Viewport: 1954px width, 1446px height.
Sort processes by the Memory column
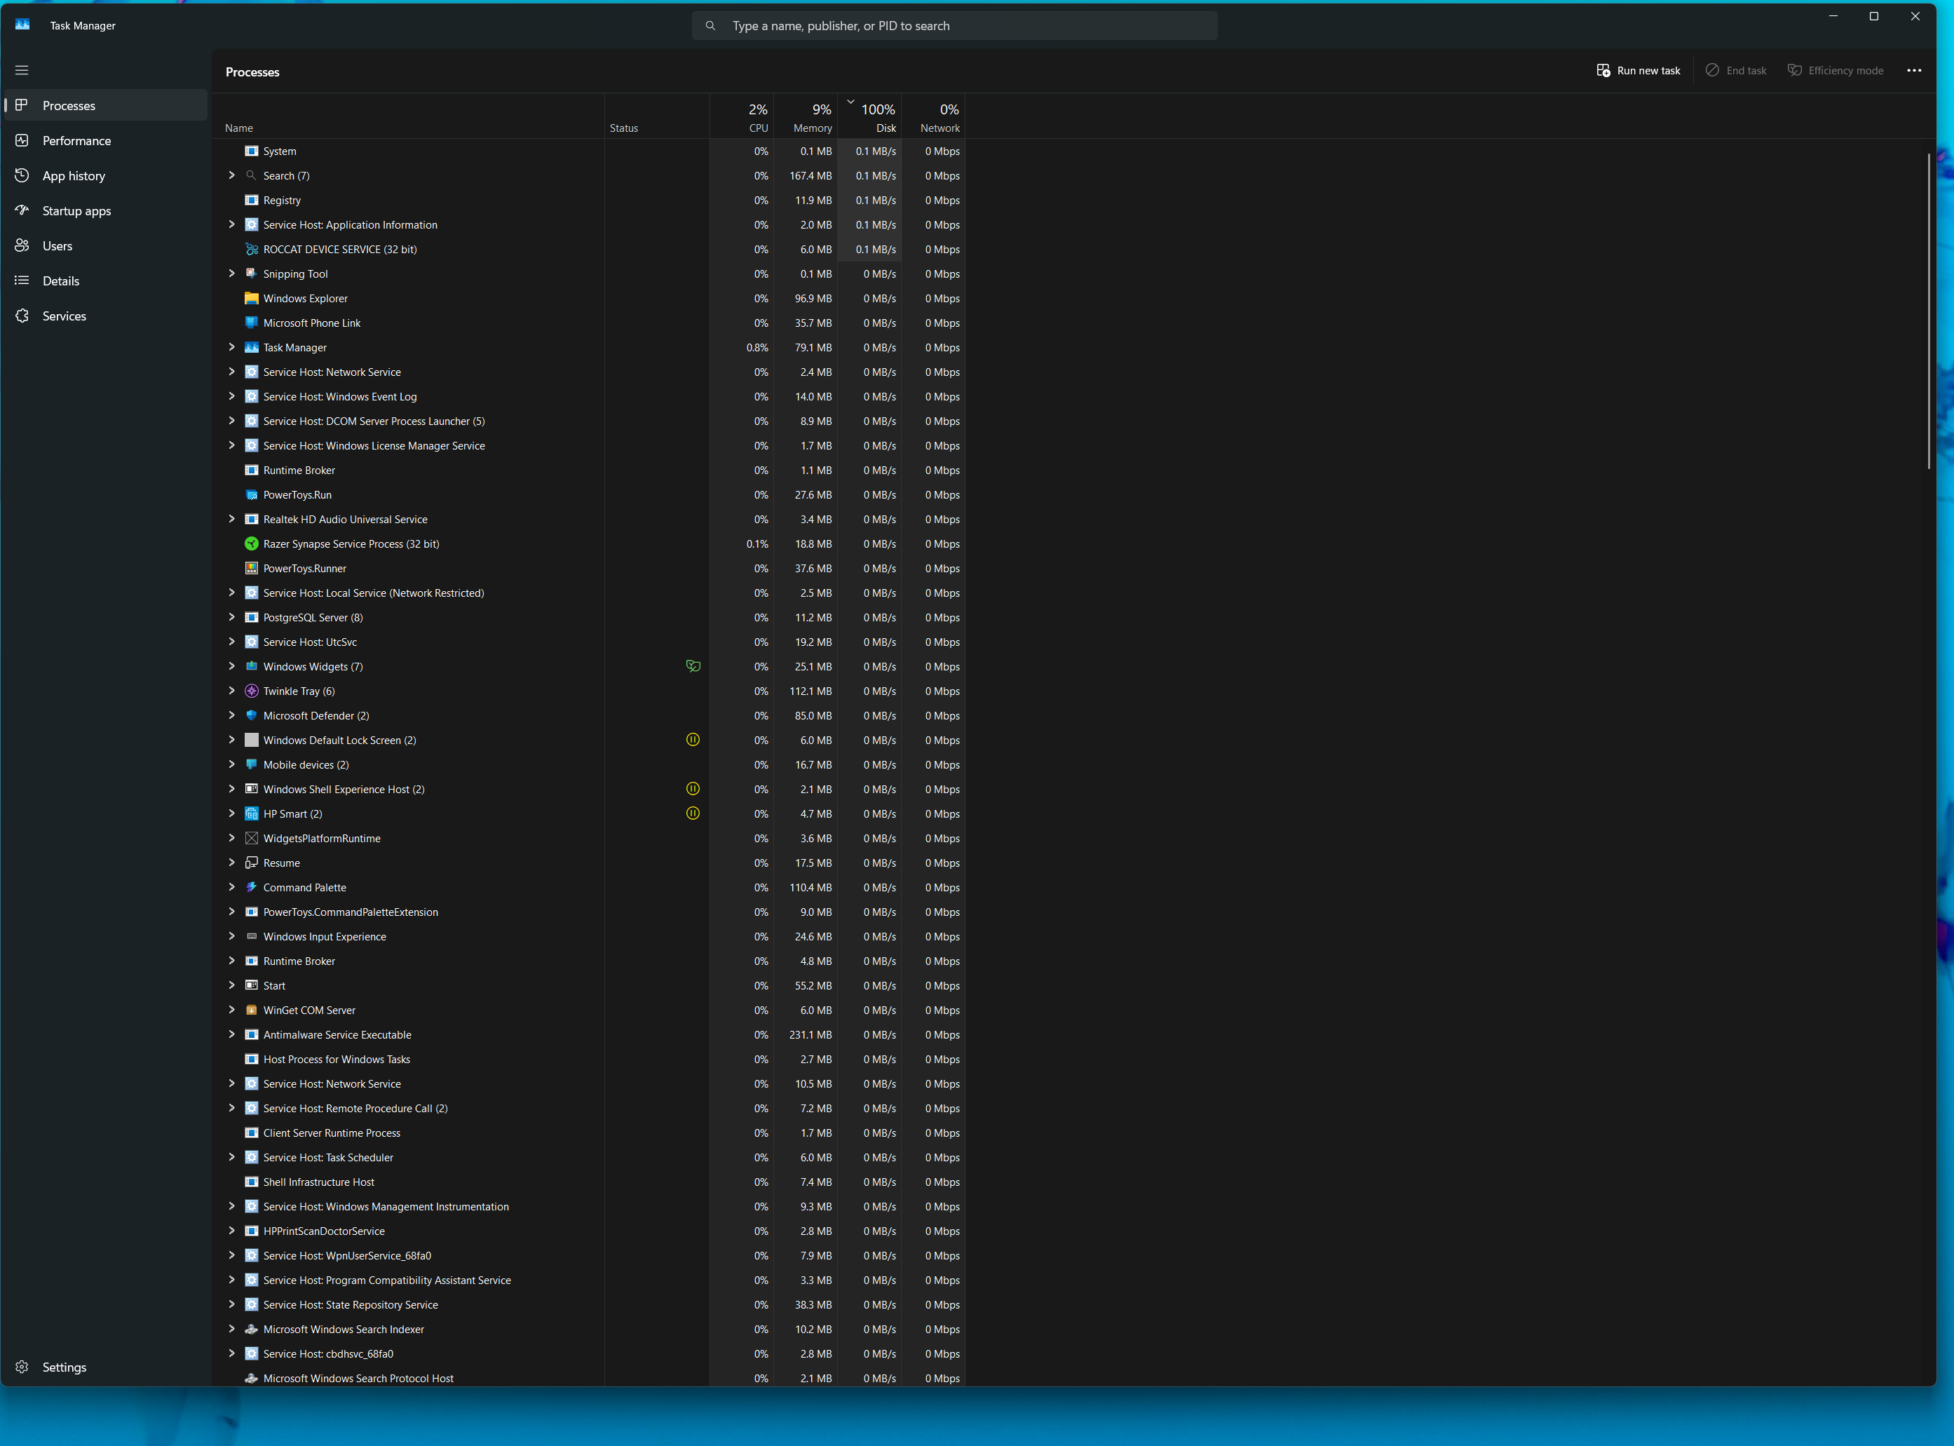click(x=806, y=116)
